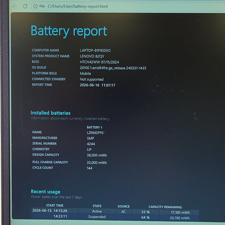Select the Active state cell
The image size is (225, 225).
[97, 211]
